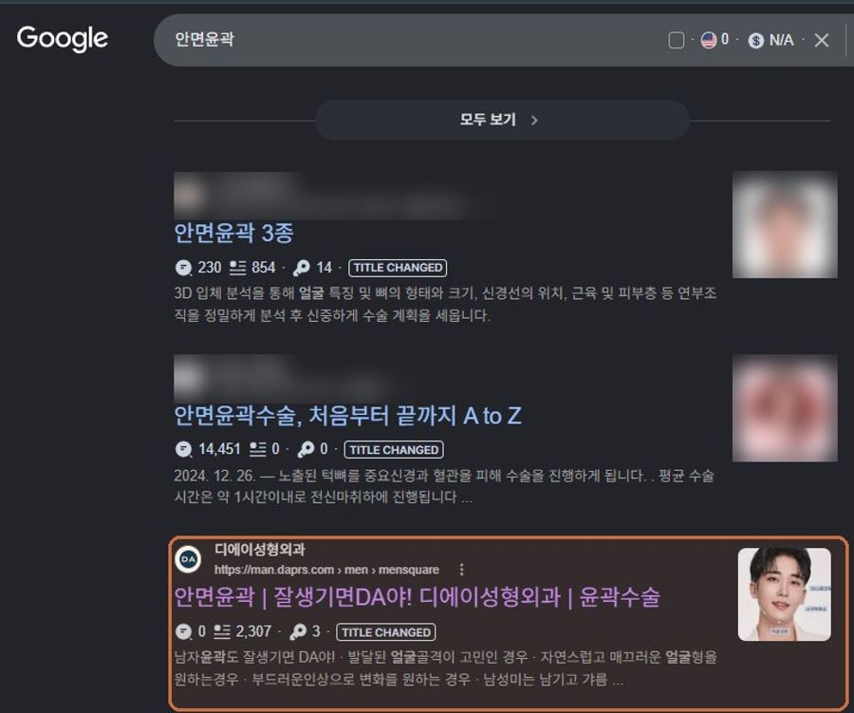Click TITLE CHANGED badge in 디에이성형외과 result
Viewport: 854px width, 713px height.
[x=385, y=632]
